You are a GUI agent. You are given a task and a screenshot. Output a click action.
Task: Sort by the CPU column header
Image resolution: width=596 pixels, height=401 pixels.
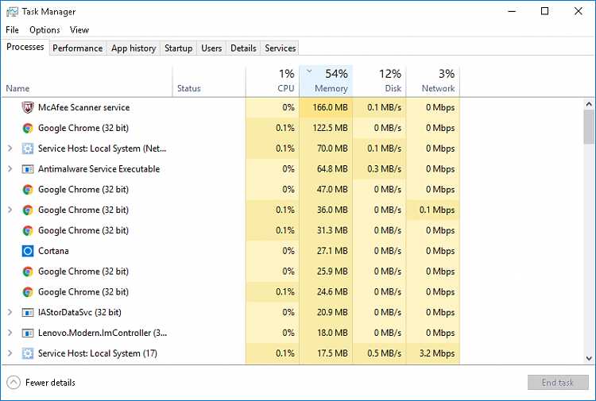(273, 82)
